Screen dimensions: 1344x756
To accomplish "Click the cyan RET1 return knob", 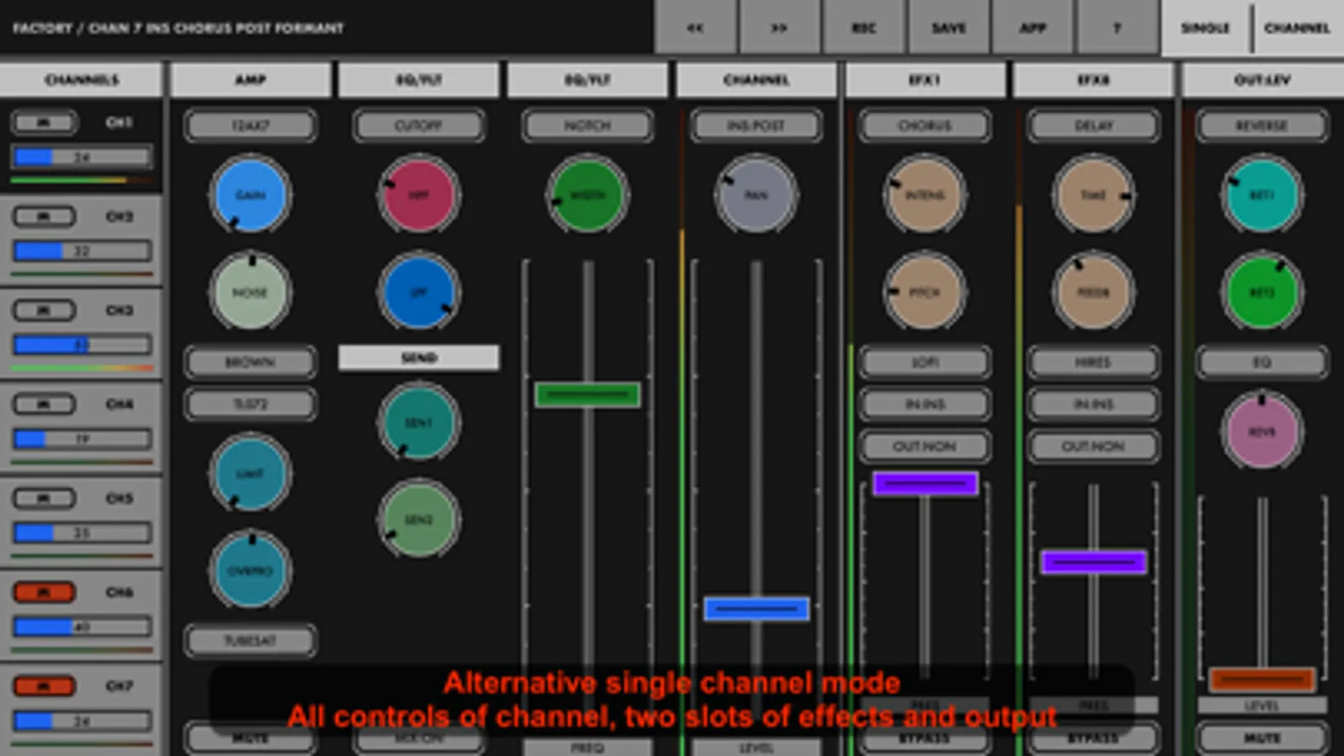I will point(1262,195).
